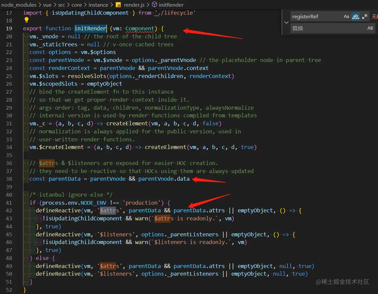Screen dimensions: 378x294
Task: Click line number 52 in gutter
Action: (x=9, y=290)
